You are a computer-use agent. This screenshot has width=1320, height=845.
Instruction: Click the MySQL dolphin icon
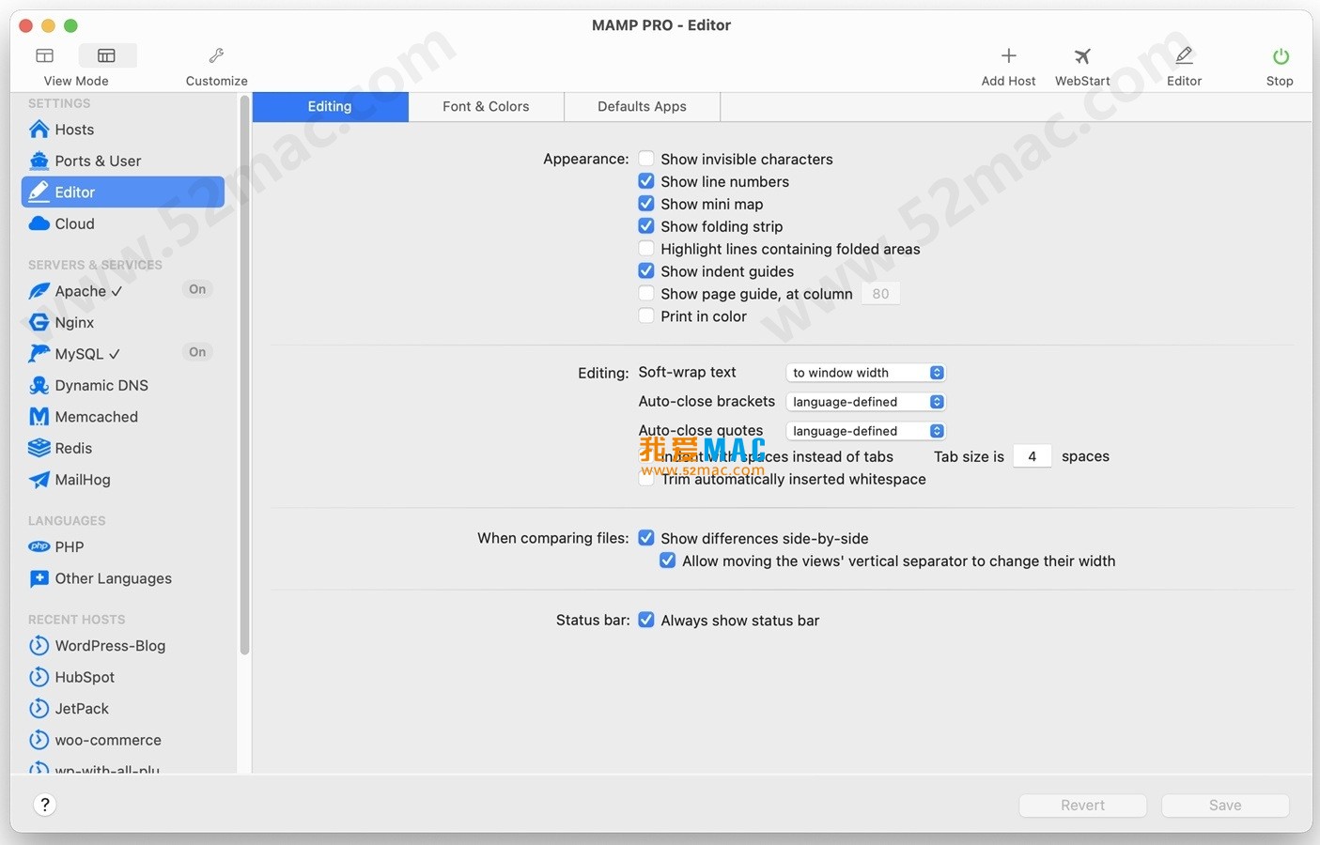[x=39, y=354]
